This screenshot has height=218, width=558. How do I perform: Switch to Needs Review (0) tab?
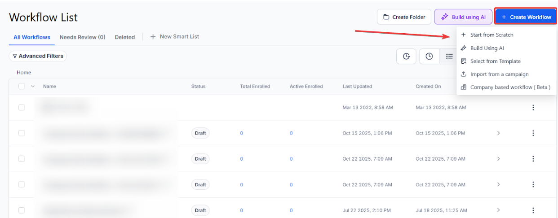pyautogui.click(x=82, y=37)
